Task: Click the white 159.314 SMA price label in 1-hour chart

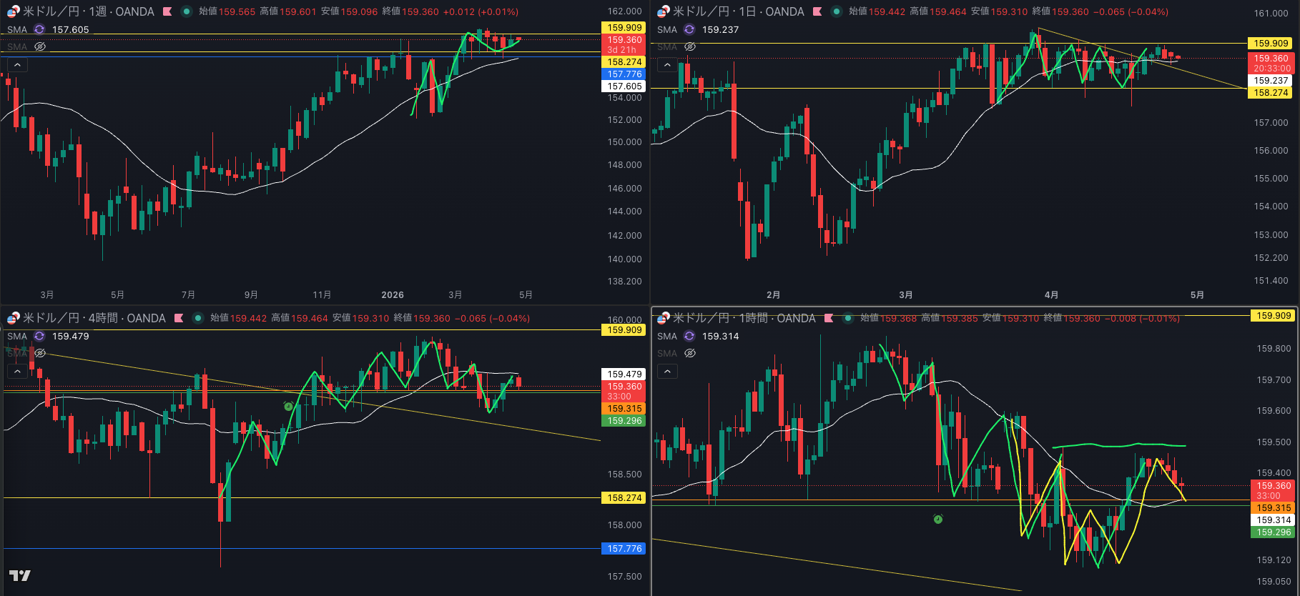Action: pos(1274,520)
